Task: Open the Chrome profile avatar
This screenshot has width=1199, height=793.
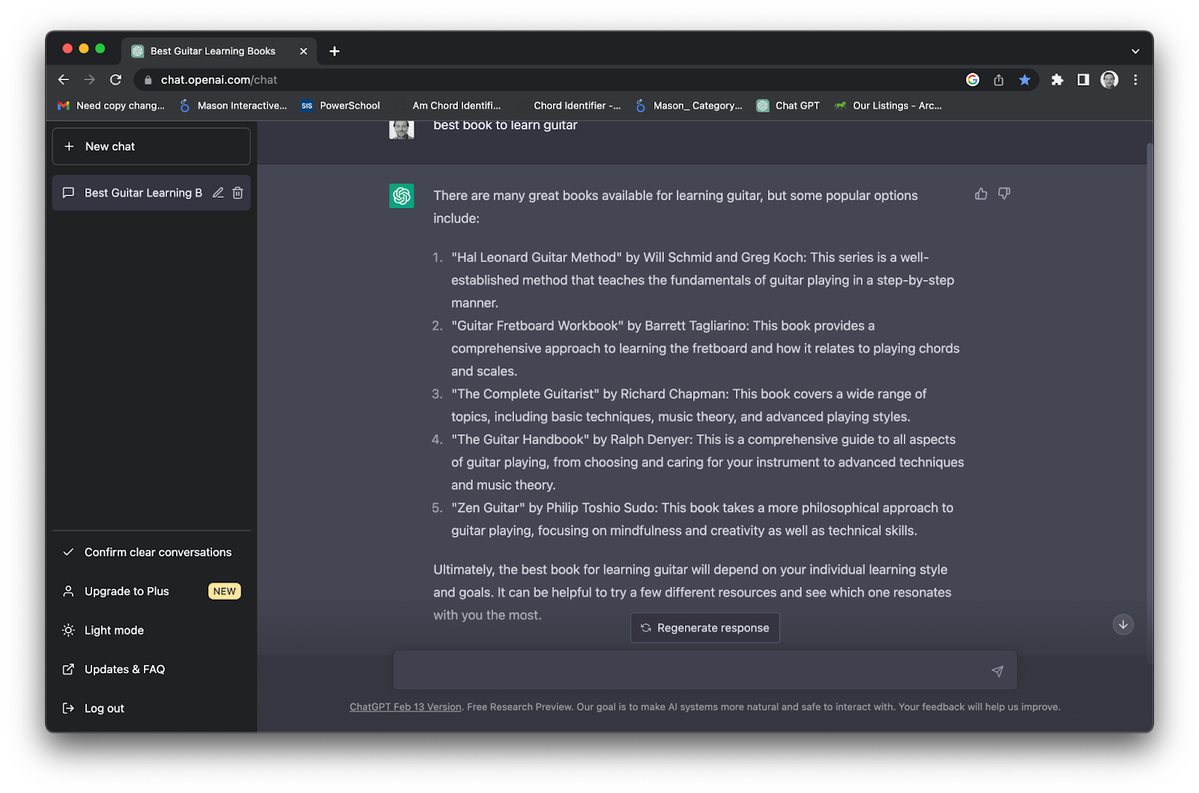Action: pyautogui.click(x=1109, y=79)
